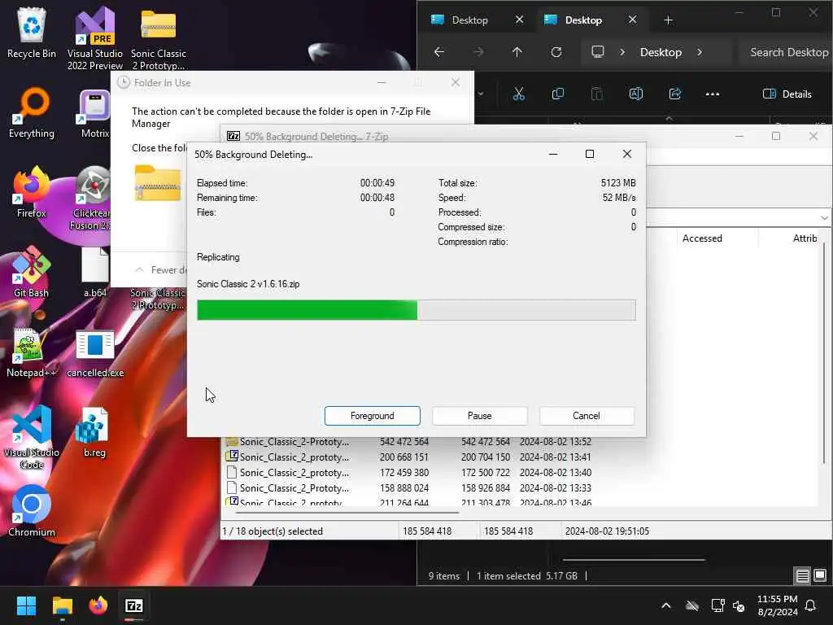833x625 pixels.
Task: Collapse Fewer details in Folder In Use dialog
Action: click(163, 269)
